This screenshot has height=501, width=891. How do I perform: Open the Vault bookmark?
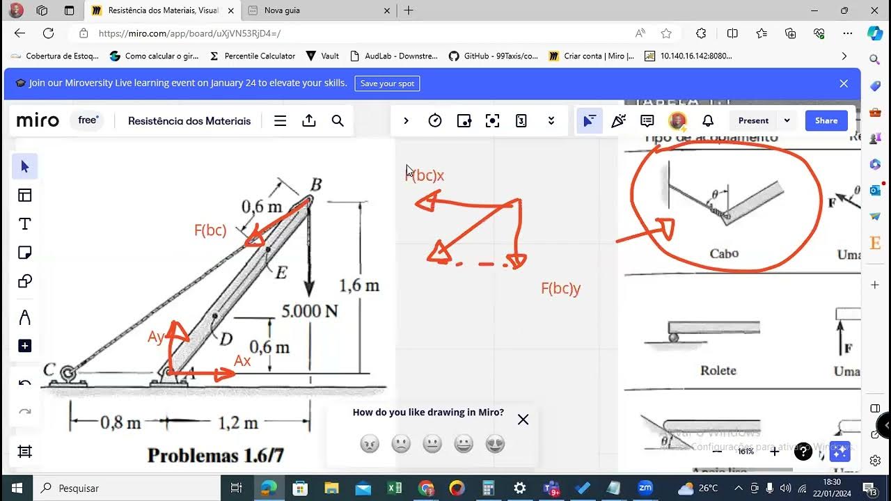pyautogui.click(x=323, y=56)
